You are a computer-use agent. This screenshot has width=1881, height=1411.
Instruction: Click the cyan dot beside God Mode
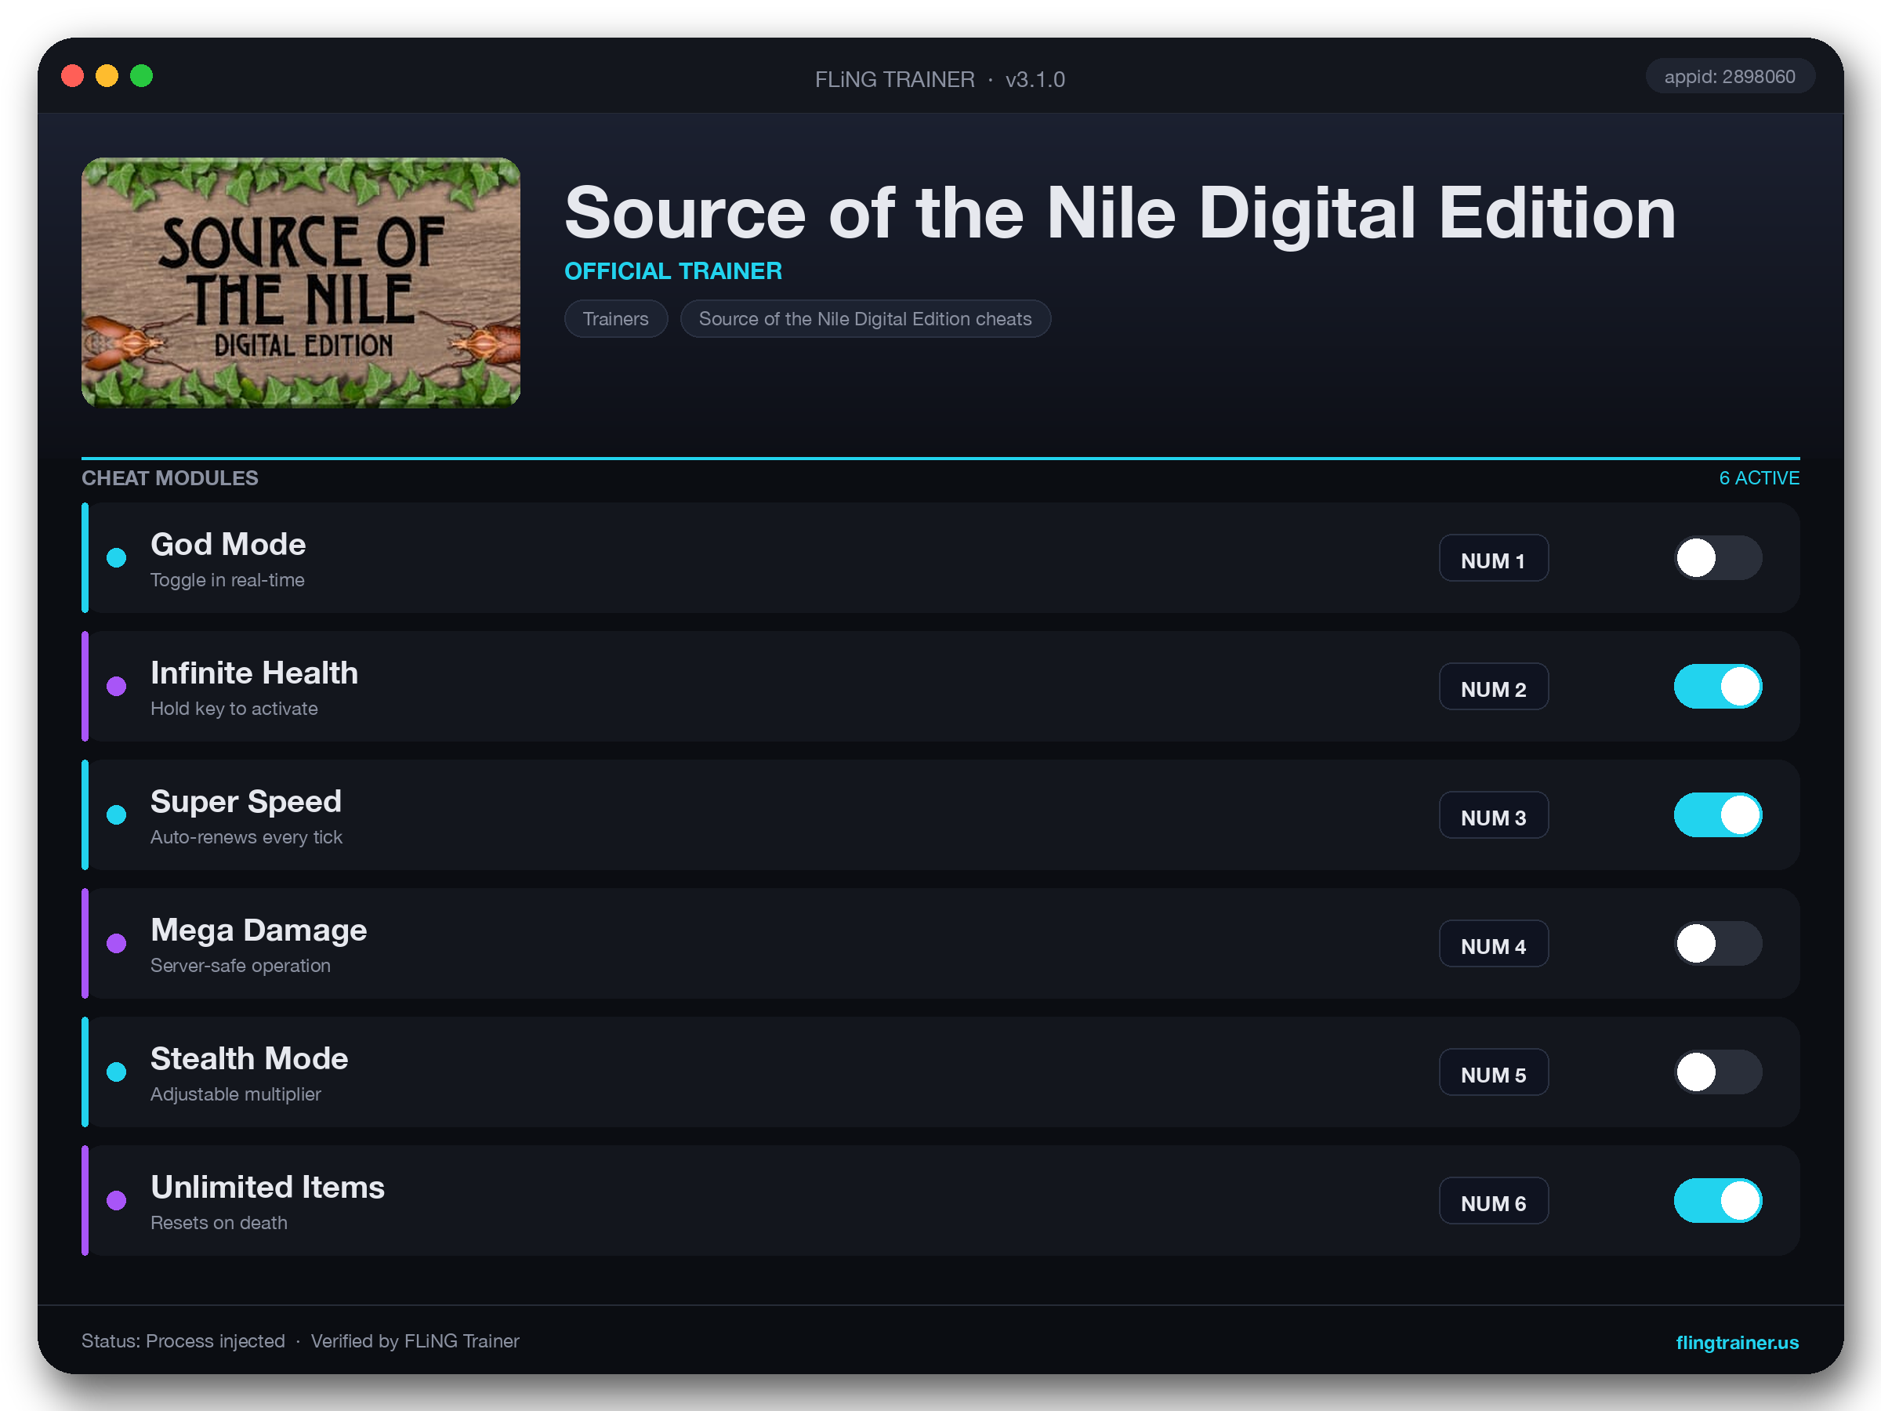(x=117, y=558)
